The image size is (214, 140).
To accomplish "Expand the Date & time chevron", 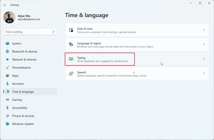I will pos(204,30).
